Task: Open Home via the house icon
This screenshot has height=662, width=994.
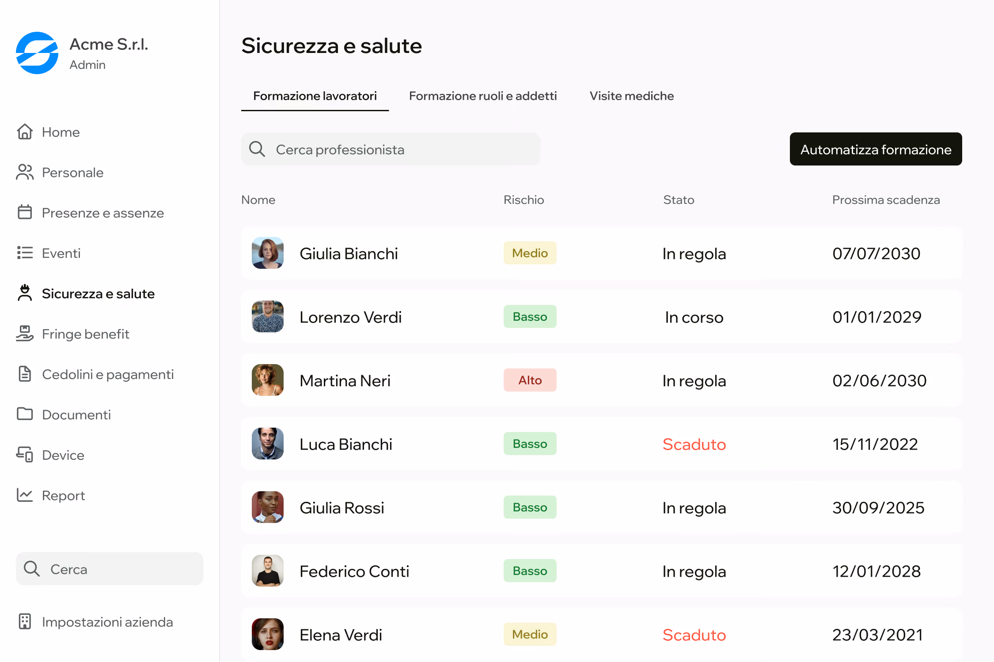Action: tap(25, 132)
